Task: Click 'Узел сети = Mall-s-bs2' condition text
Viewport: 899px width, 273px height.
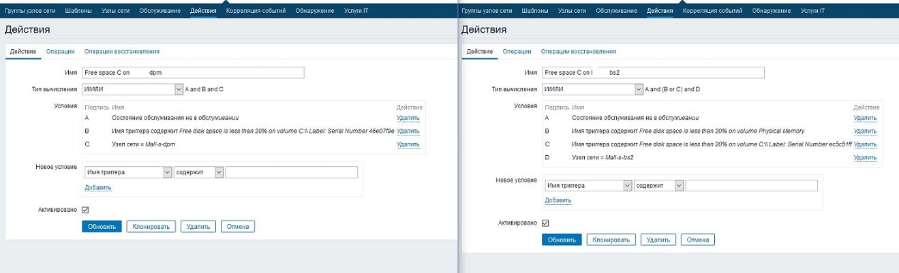Action: (x=603, y=158)
